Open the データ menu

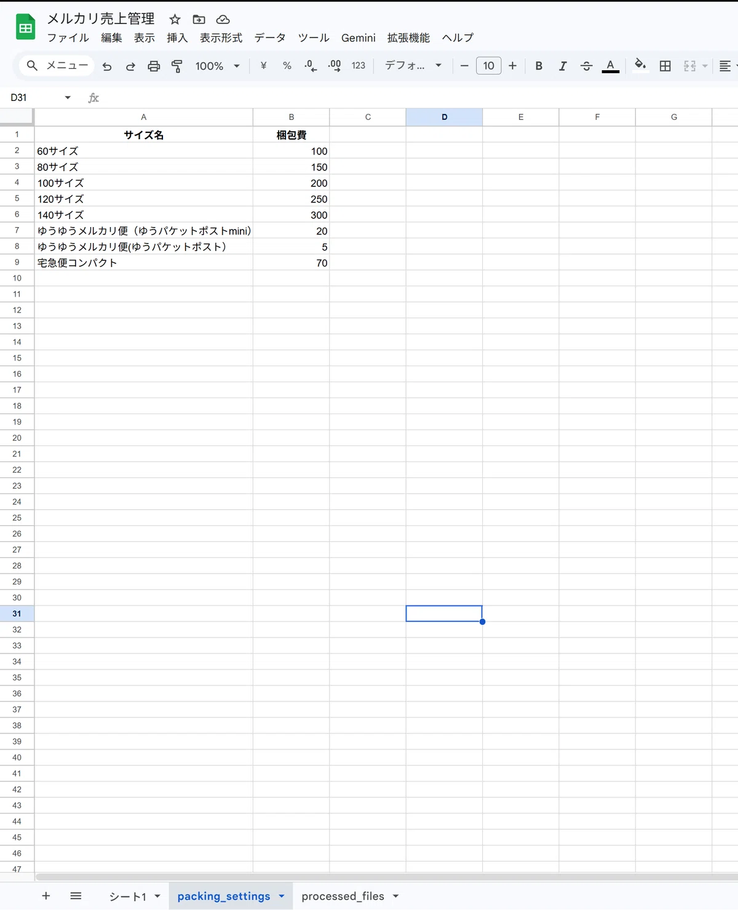270,38
